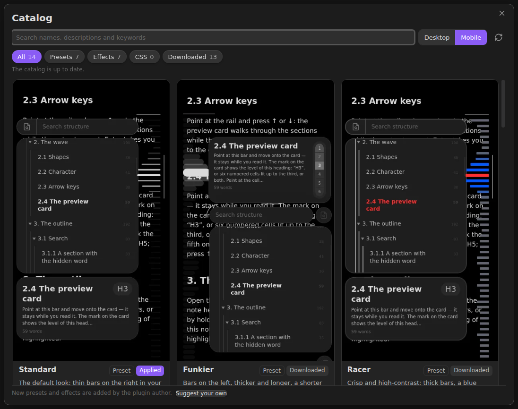Click the Downloaded badge on Racer card
The image size is (518, 409).
click(x=471, y=370)
